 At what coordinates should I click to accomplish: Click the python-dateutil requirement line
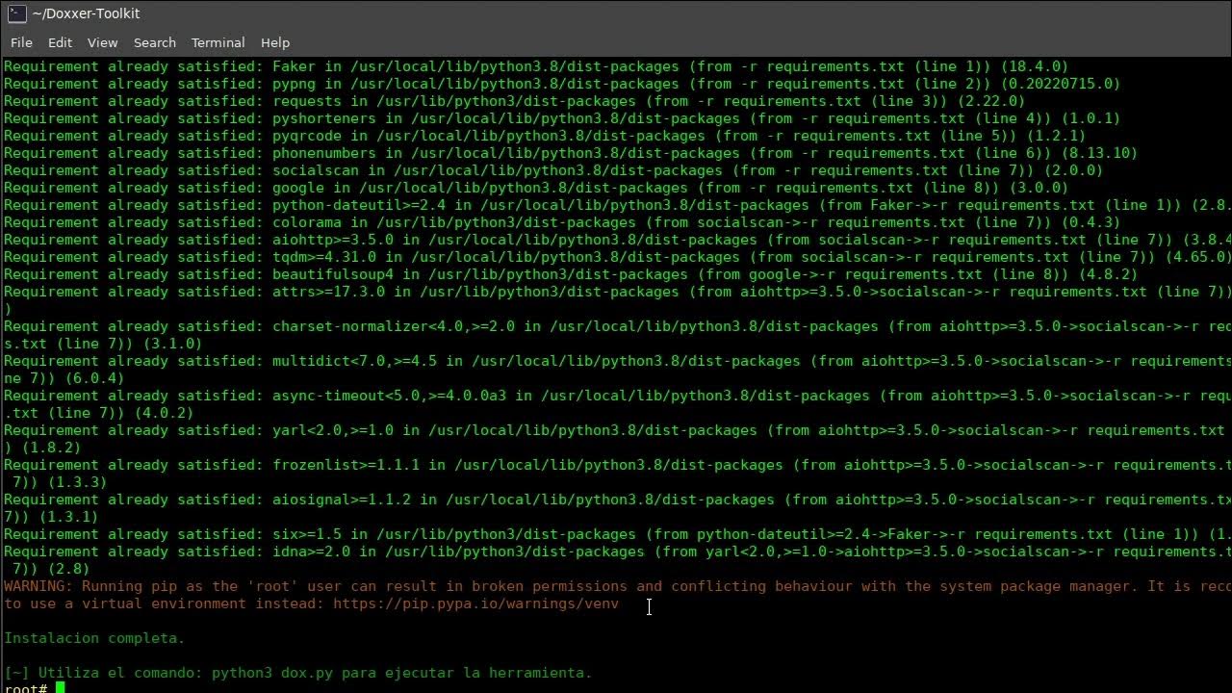tap(616, 205)
